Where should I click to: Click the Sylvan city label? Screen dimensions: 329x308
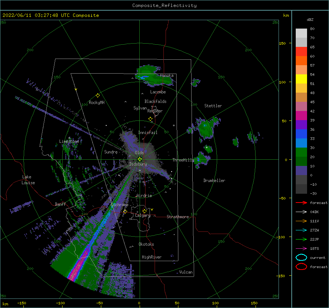pos(140,108)
